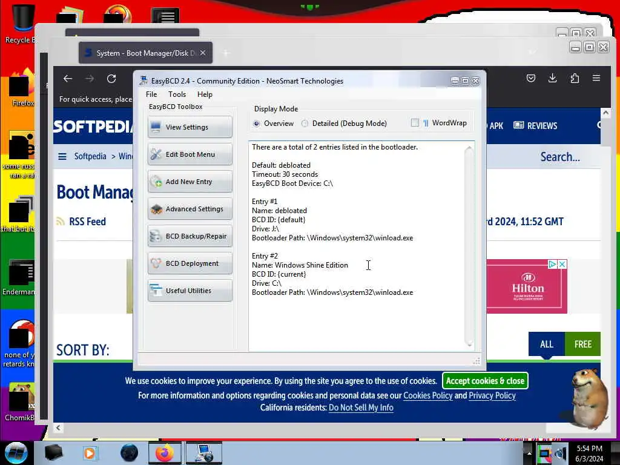Screen dimensions: 620x465
Task: Open EasyBCD taskbar button
Action: pyautogui.click(x=203, y=453)
